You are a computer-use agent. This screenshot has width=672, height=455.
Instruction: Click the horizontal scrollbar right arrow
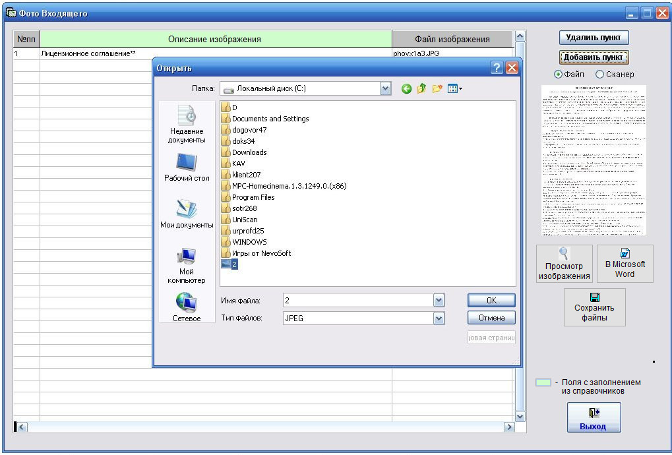[x=508, y=427]
